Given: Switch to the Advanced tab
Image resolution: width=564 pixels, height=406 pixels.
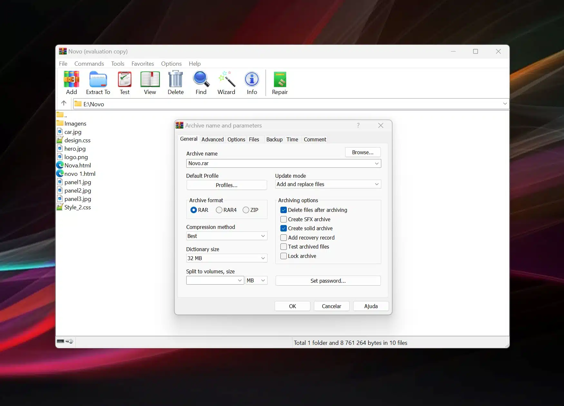Looking at the screenshot, I should 212,139.
